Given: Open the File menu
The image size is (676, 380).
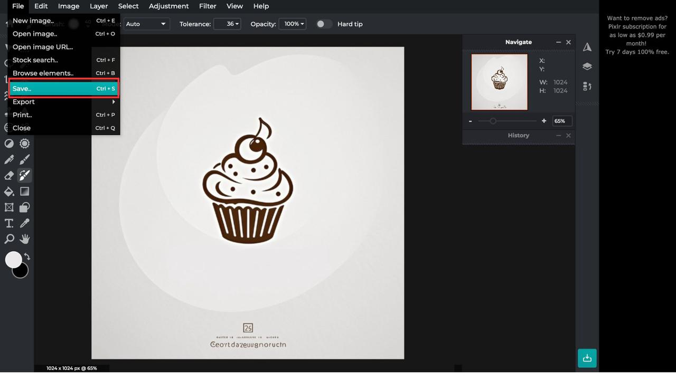Looking at the screenshot, I should coord(18,6).
